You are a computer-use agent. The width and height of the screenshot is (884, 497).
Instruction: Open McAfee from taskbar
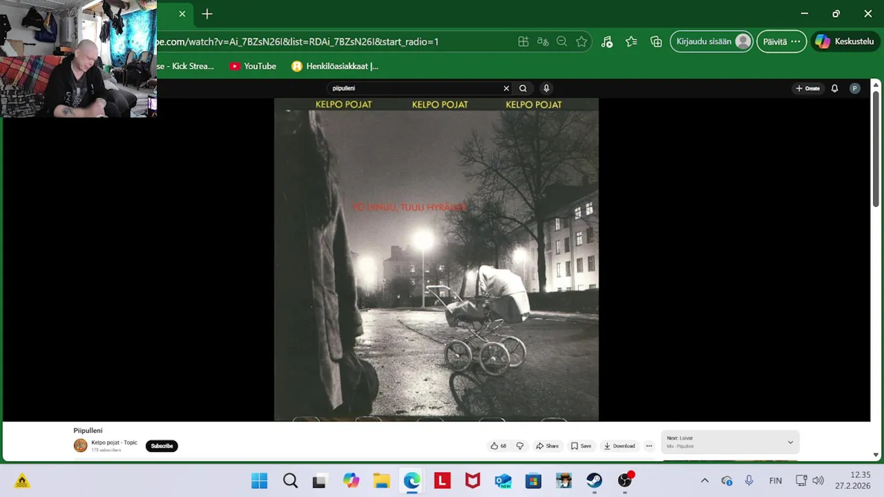(x=472, y=480)
